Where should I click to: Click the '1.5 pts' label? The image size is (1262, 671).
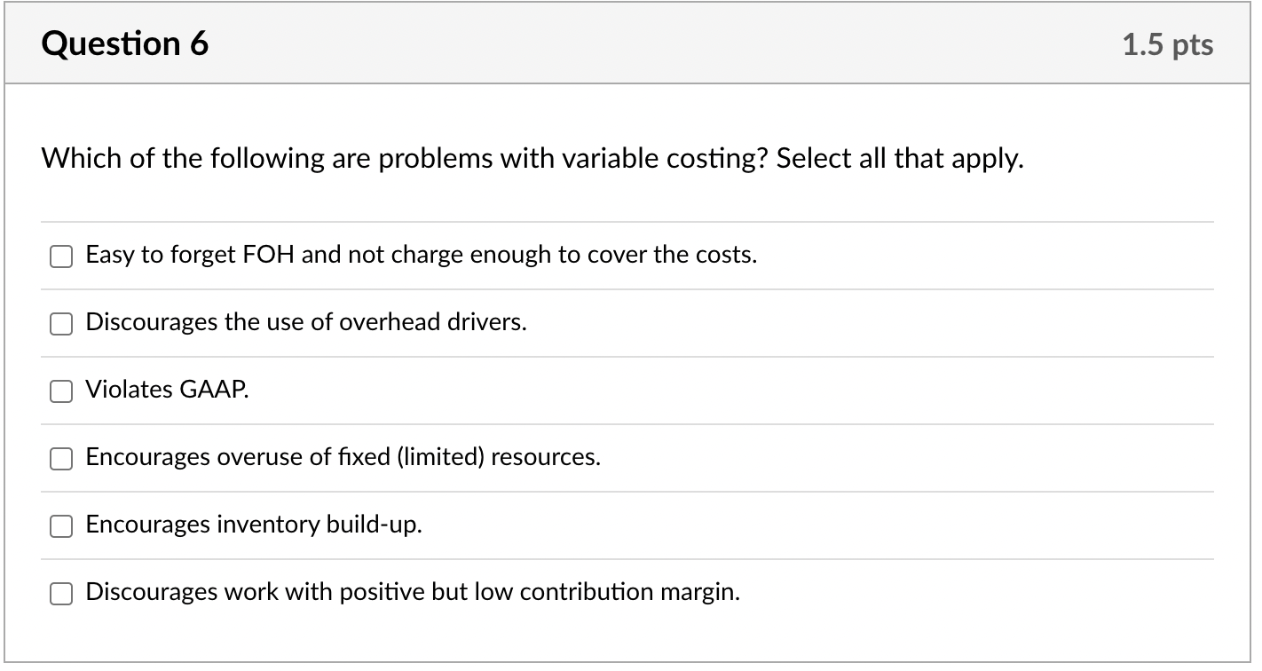pos(1167,43)
